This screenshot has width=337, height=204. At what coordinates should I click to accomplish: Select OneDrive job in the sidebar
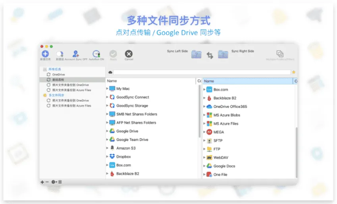click(x=58, y=75)
